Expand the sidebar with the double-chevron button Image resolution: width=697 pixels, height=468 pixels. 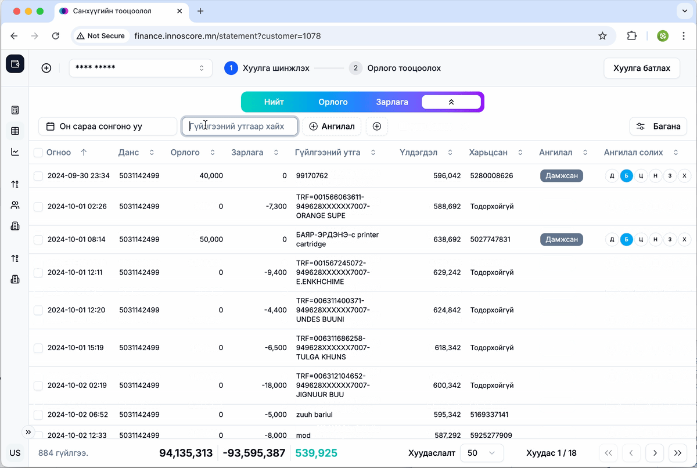coord(28,432)
